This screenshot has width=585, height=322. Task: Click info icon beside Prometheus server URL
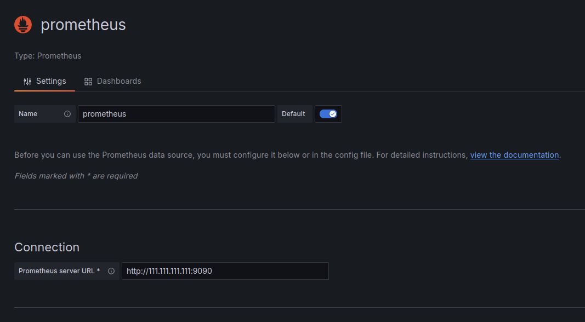pos(111,271)
